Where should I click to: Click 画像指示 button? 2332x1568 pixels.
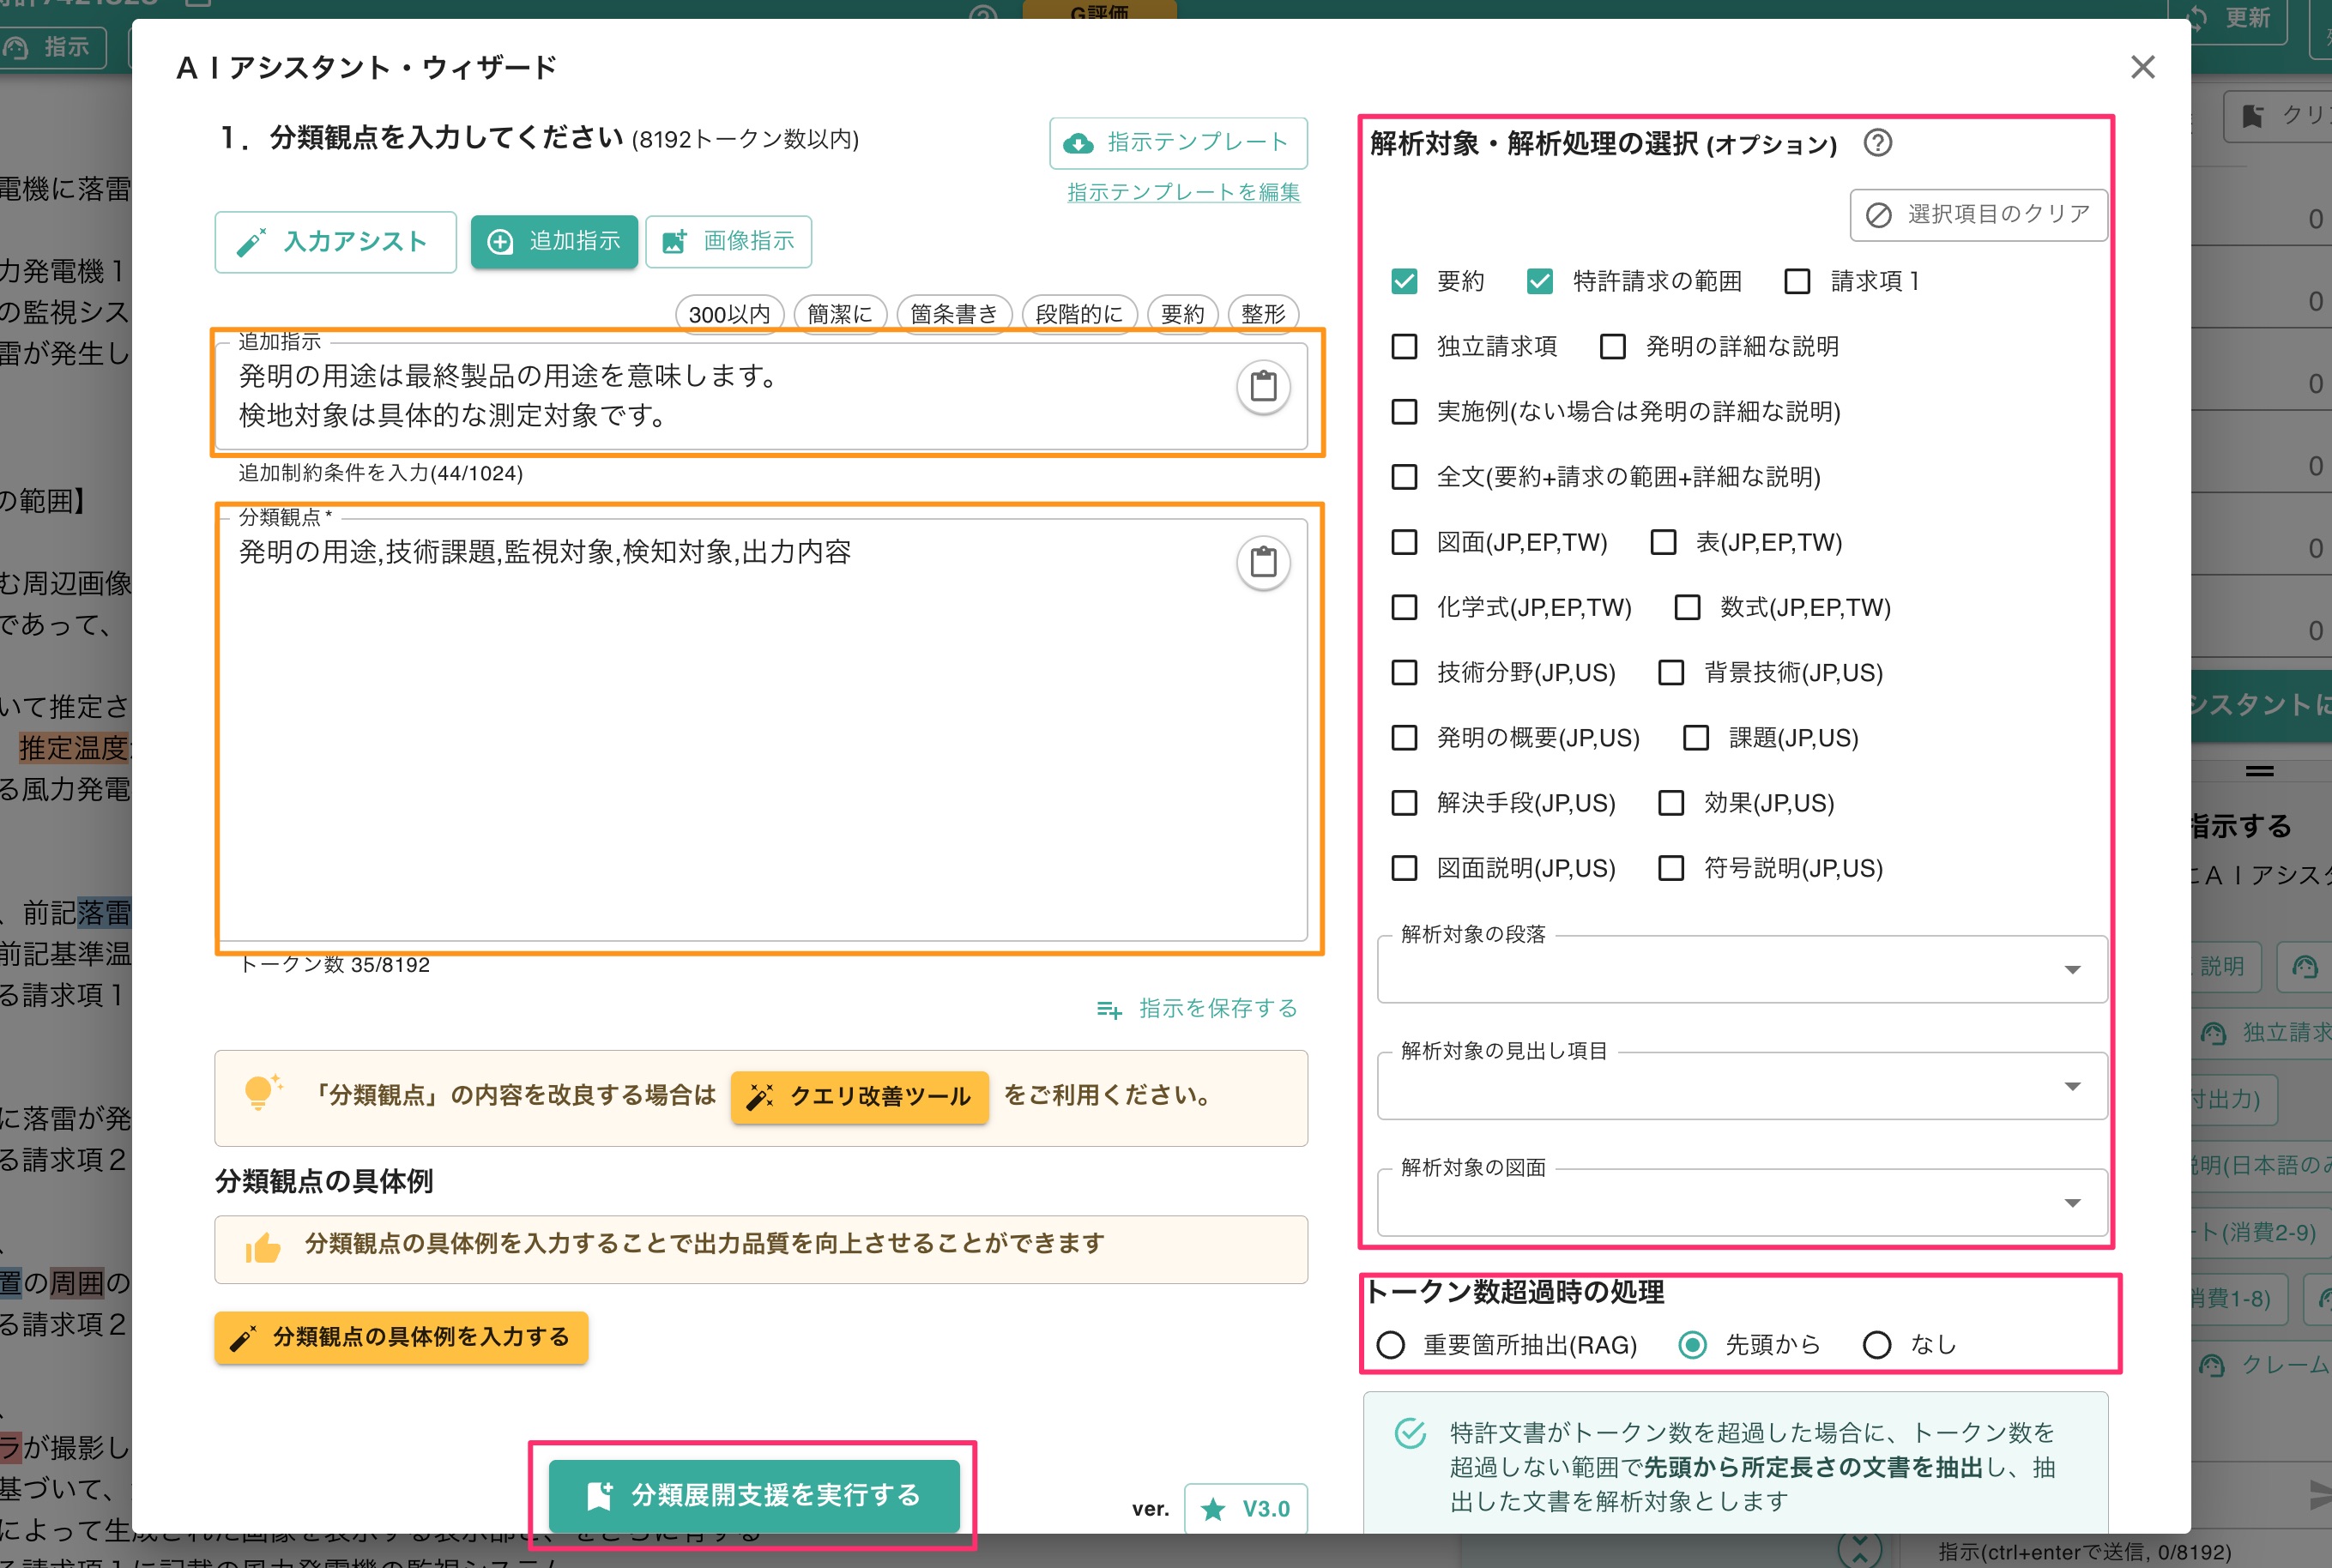point(728,241)
